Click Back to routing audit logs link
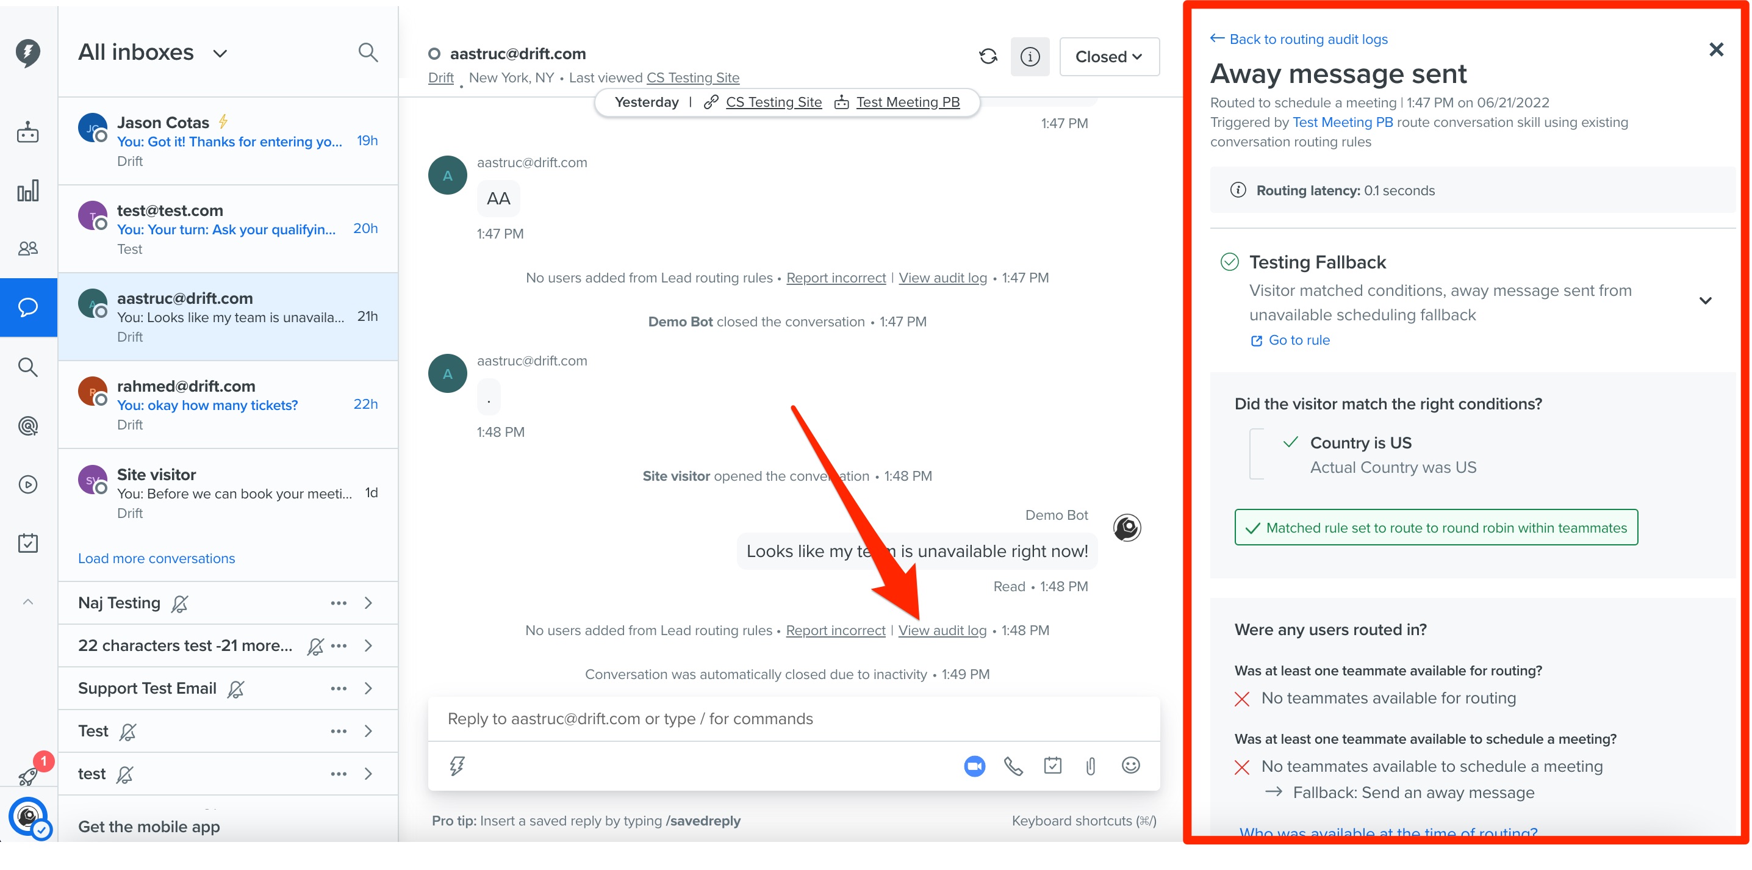This screenshot has width=1752, height=870. pyautogui.click(x=1299, y=39)
